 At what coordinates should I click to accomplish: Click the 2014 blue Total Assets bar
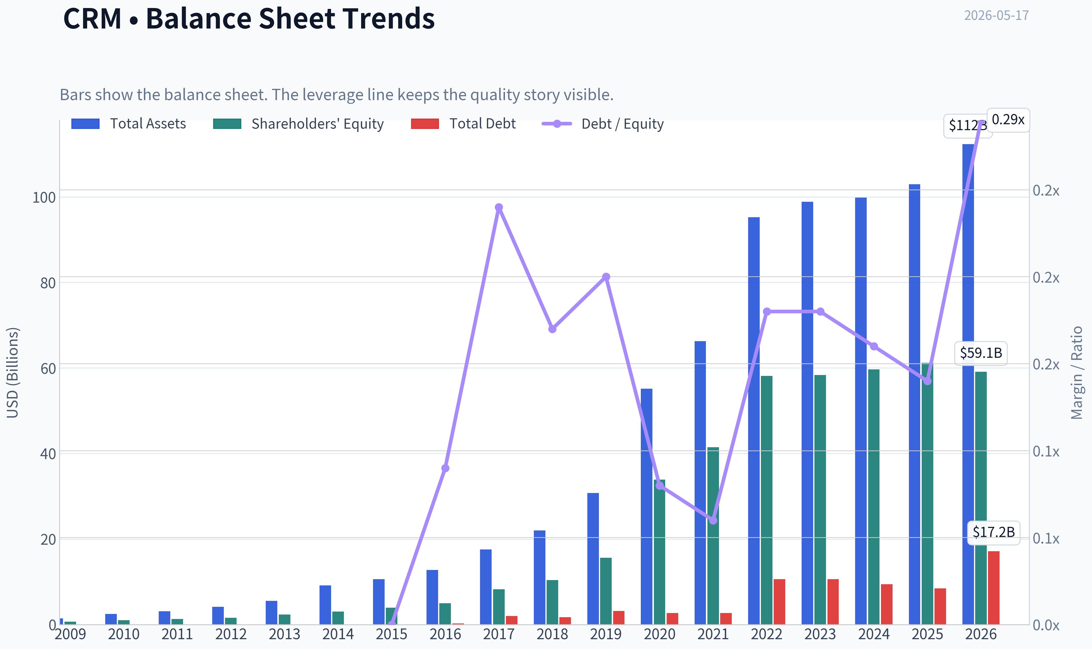pos(325,605)
